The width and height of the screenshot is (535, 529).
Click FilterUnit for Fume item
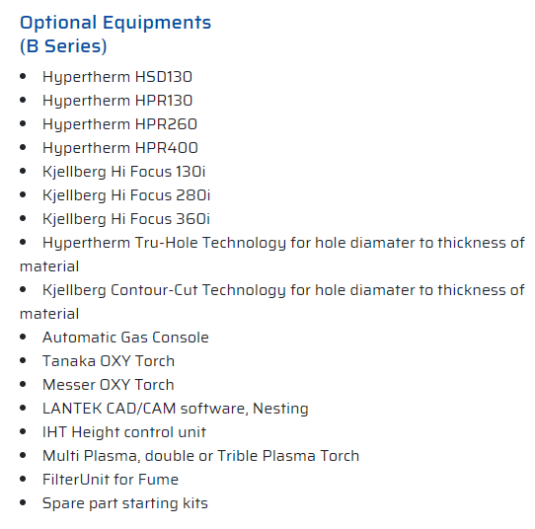point(111,480)
